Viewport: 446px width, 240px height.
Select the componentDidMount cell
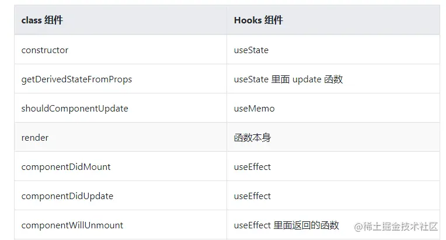click(66, 167)
